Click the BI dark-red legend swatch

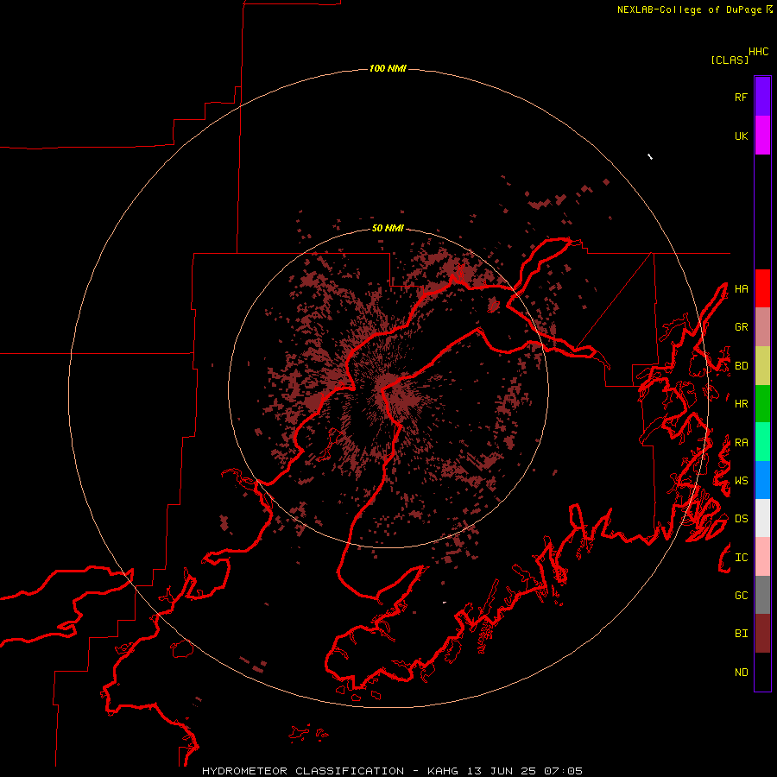(x=762, y=634)
